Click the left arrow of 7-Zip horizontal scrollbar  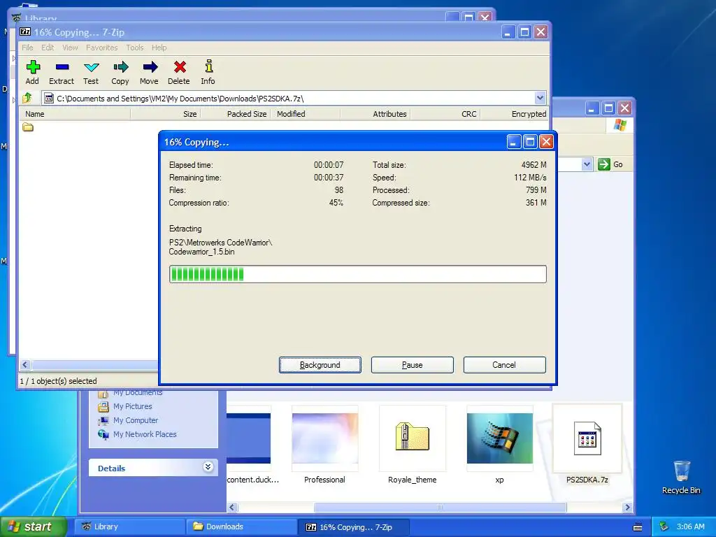(x=25, y=364)
